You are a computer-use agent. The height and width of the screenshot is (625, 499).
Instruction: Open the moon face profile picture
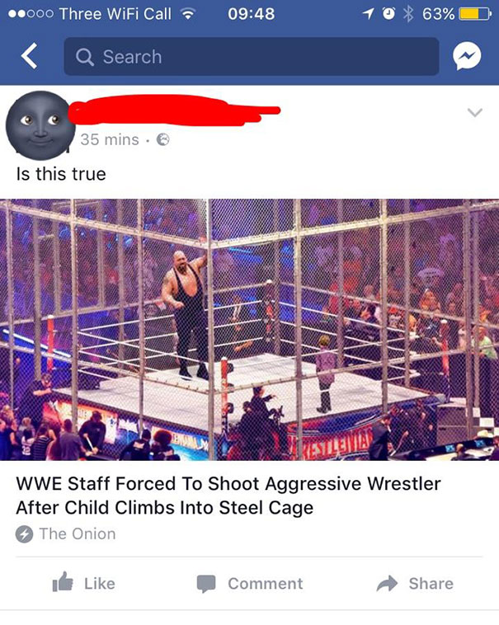[x=40, y=125]
